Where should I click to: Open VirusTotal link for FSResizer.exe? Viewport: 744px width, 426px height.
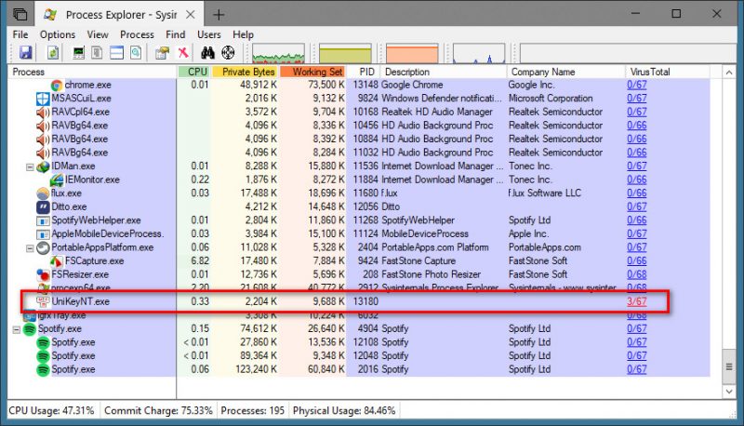[636, 274]
